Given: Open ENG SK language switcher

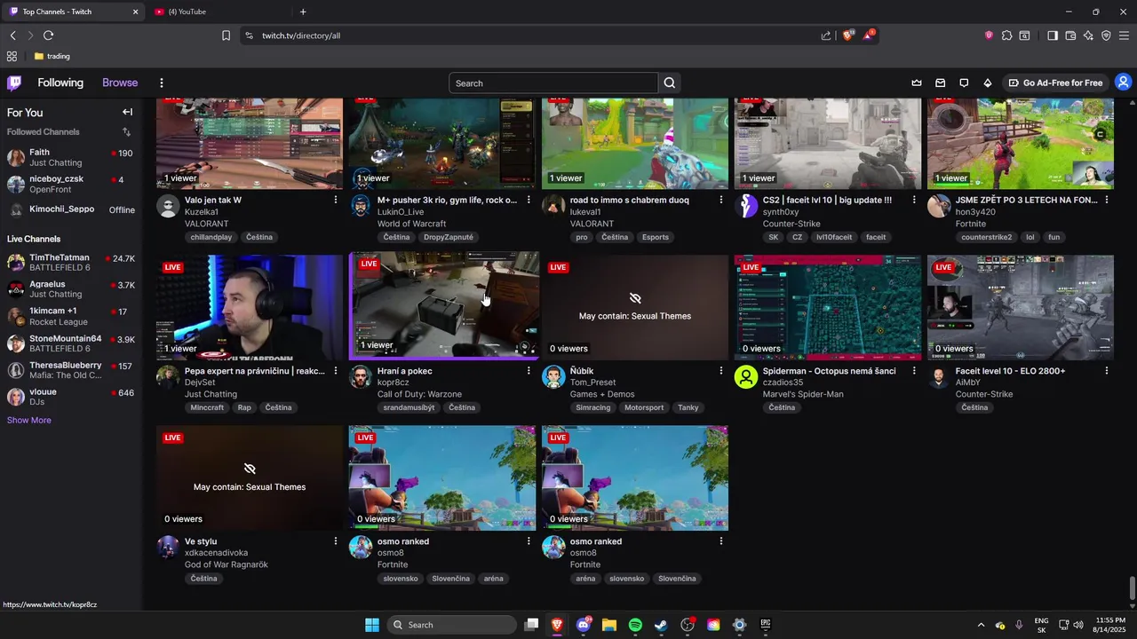Looking at the screenshot, I should (x=1042, y=625).
